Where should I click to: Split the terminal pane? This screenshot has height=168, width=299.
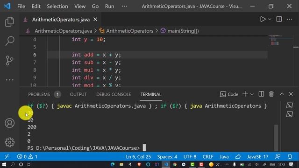click(x=261, y=94)
